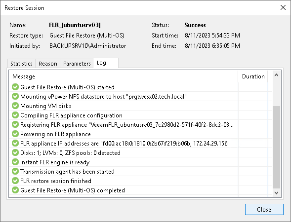This screenshot has width=291, height=222.
Task: Select the 'FLR appliance IP addresses are' row
Action: (141, 143)
